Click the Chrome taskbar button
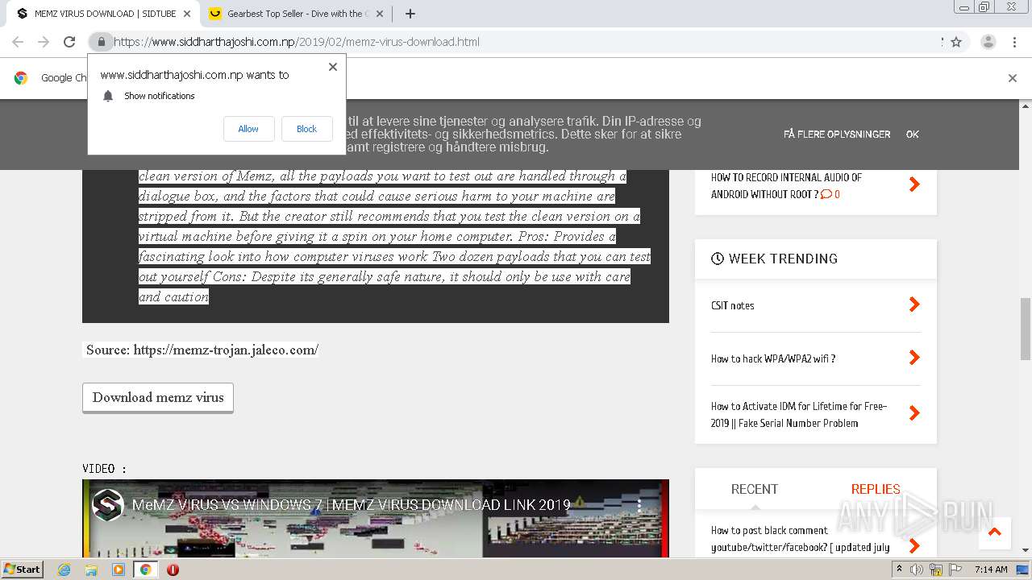The width and height of the screenshot is (1032, 580). (x=145, y=570)
